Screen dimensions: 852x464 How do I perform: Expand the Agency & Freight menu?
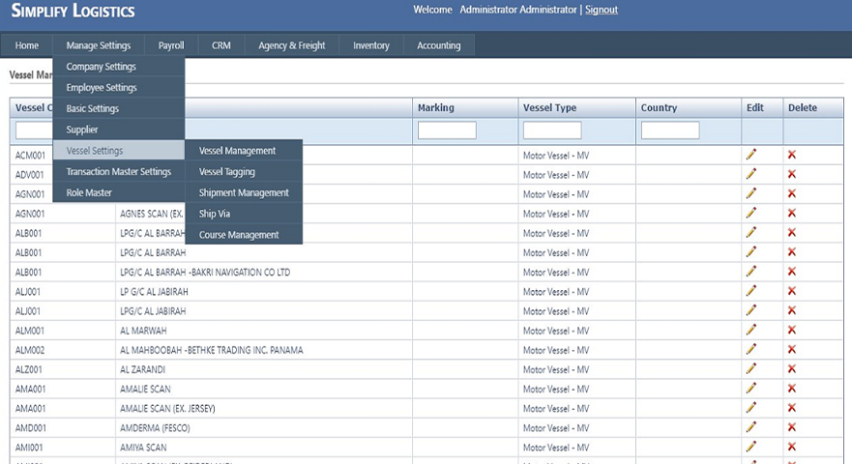click(x=291, y=45)
